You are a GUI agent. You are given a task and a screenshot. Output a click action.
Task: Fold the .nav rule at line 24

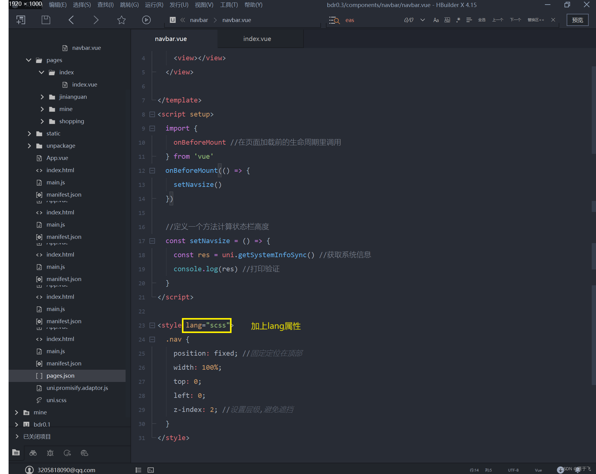152,339
